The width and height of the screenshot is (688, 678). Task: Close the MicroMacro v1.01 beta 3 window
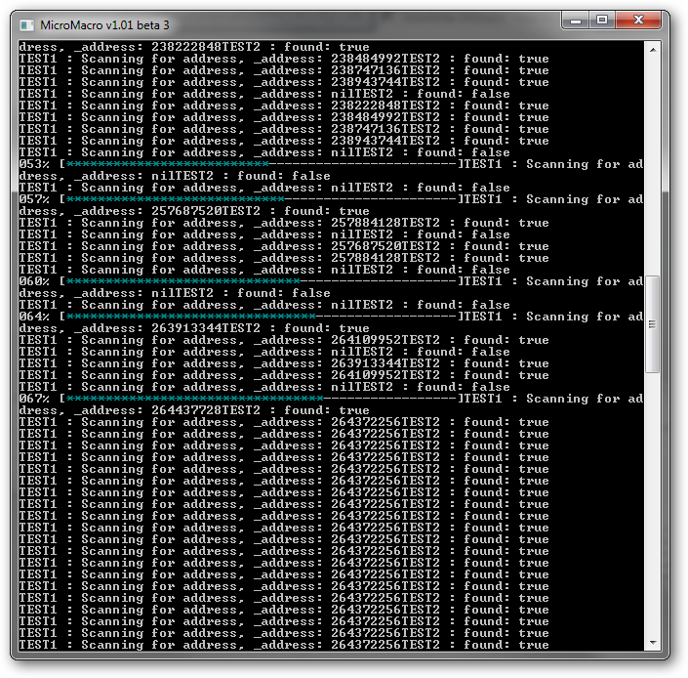(x=640, y=20)
